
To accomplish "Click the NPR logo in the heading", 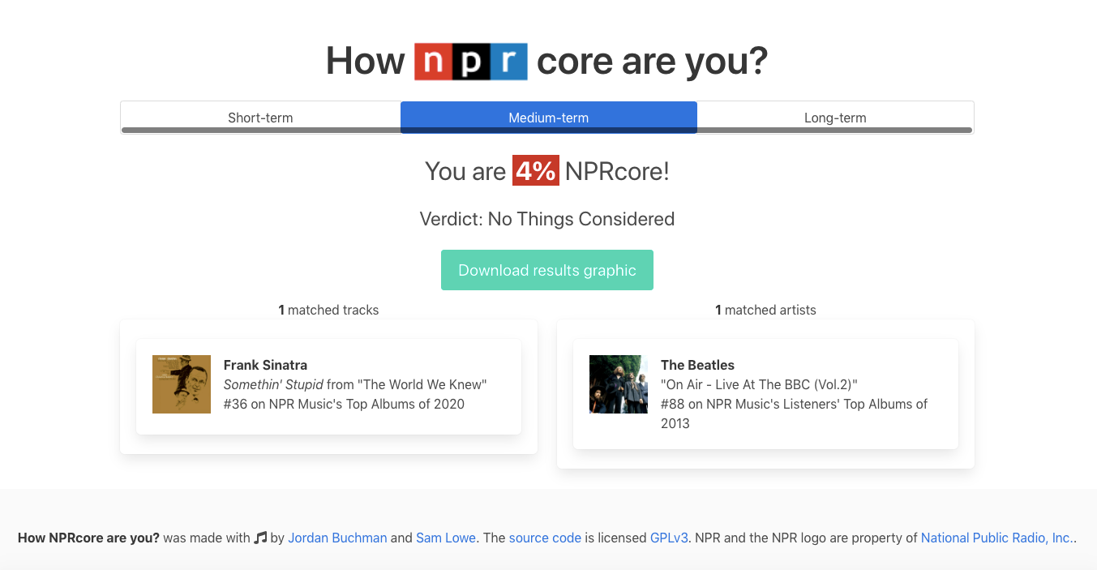I will click(x=471, y=62).
